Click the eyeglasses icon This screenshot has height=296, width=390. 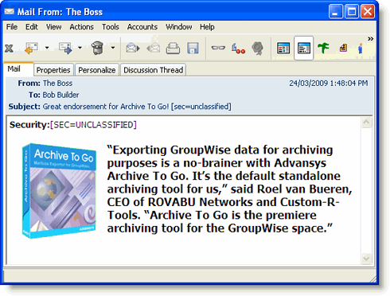pos(218,48)
